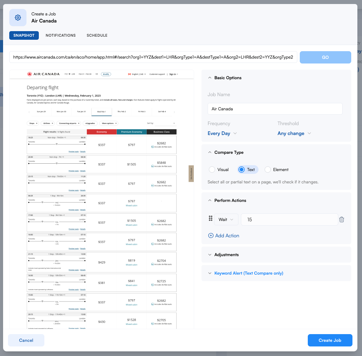Click the $819 Premium Economy fare
The height and width of the screenshot is (356, 362).
point(132,260)
